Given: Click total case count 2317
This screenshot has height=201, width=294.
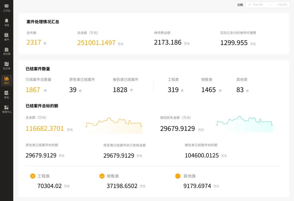Looking at the screenshot, I should coord(34,42).
